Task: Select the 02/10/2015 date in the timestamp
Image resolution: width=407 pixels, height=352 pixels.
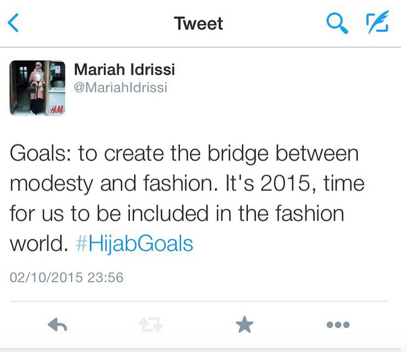Action: click(x=46, y=277)
